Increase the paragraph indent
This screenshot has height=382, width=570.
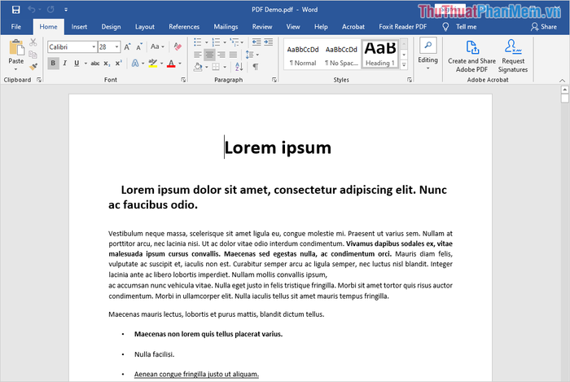(x=268, y=42)
